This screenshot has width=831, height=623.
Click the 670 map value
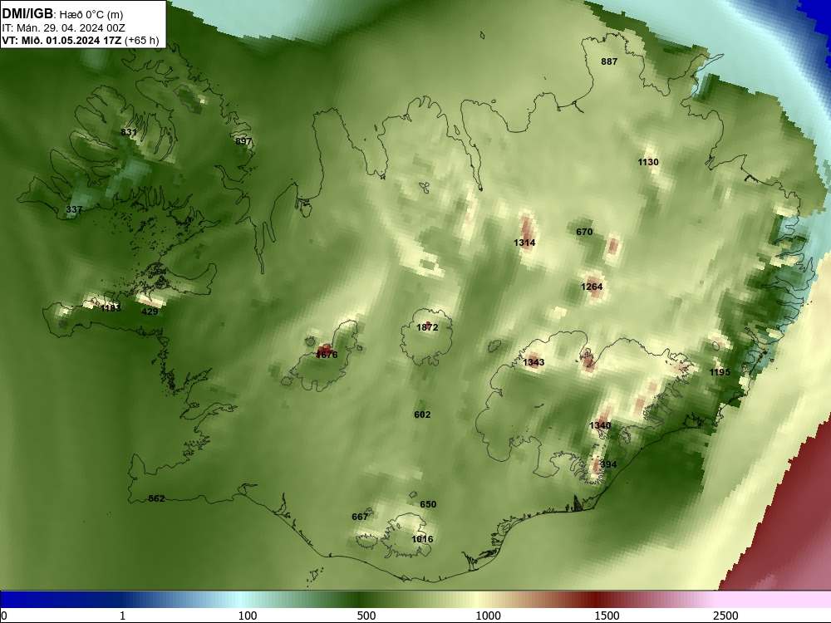pos(584,232)
